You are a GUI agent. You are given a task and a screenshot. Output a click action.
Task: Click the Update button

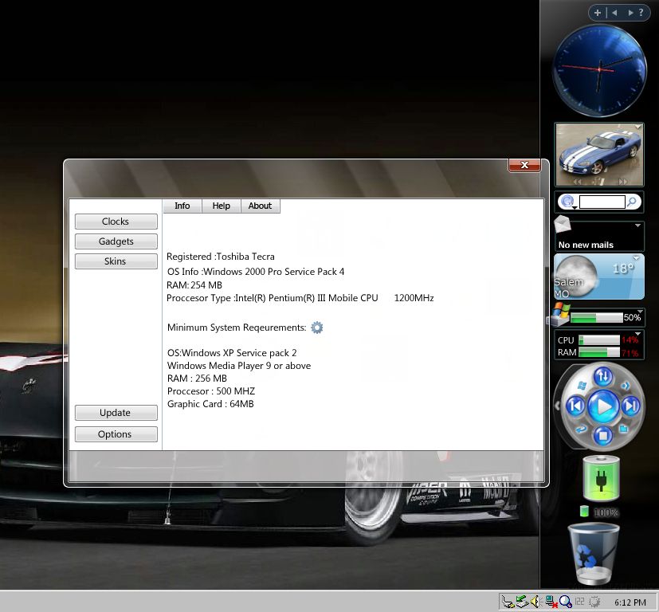pos(116,413)
